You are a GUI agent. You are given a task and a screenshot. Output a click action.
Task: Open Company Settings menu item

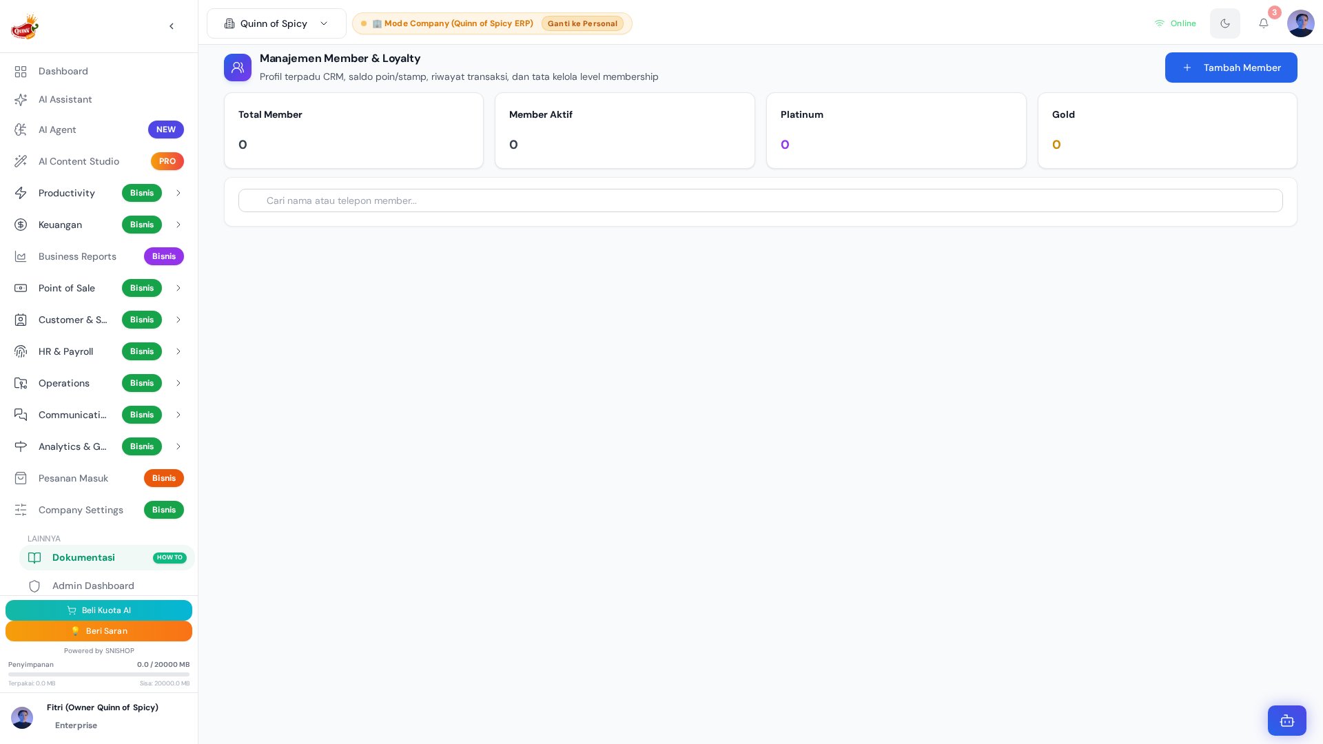pyautogui.click(x=99, y=510)
